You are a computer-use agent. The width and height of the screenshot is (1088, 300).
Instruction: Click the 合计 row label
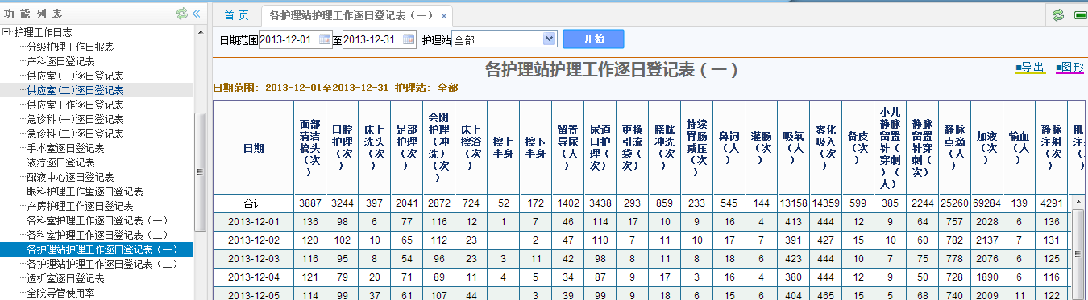(253, 203)
